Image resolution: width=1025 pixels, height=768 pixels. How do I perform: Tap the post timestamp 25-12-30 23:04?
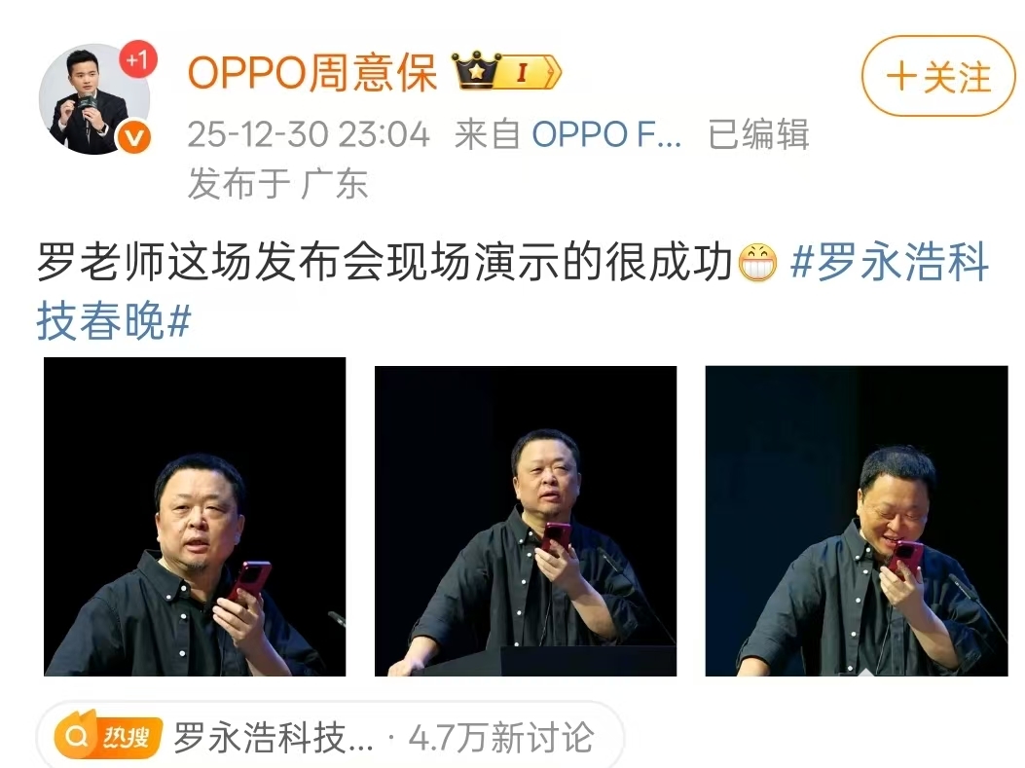[309, 134]
